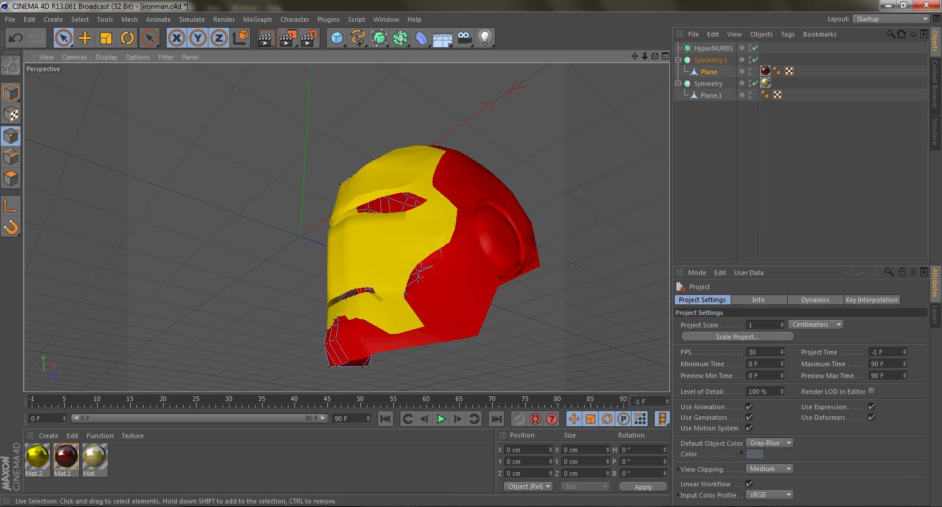Click the Color swatch in Project Settings
Viewport: 942px width, 507px height.
[754, 454]
